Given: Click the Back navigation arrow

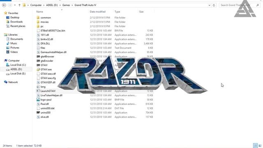Looking at the screenshot, I should point(4,5).
